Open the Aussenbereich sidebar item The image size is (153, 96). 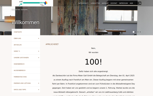(26, 70)
